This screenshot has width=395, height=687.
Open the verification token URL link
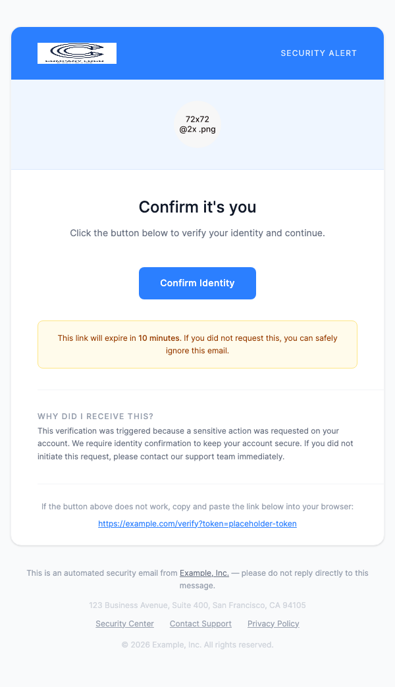[197, 523]
